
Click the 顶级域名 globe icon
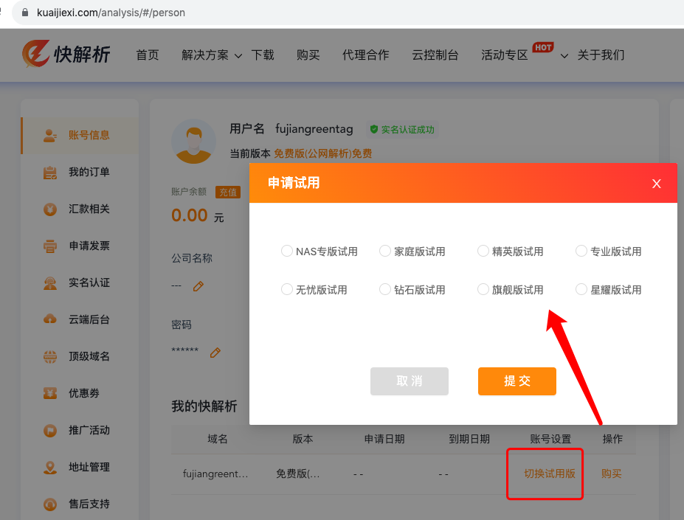50,356
